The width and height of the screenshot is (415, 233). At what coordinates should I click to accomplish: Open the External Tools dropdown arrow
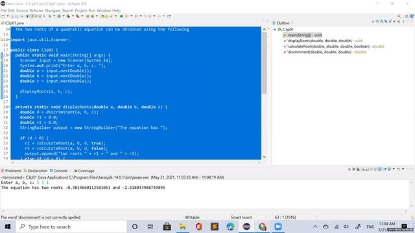82,16
